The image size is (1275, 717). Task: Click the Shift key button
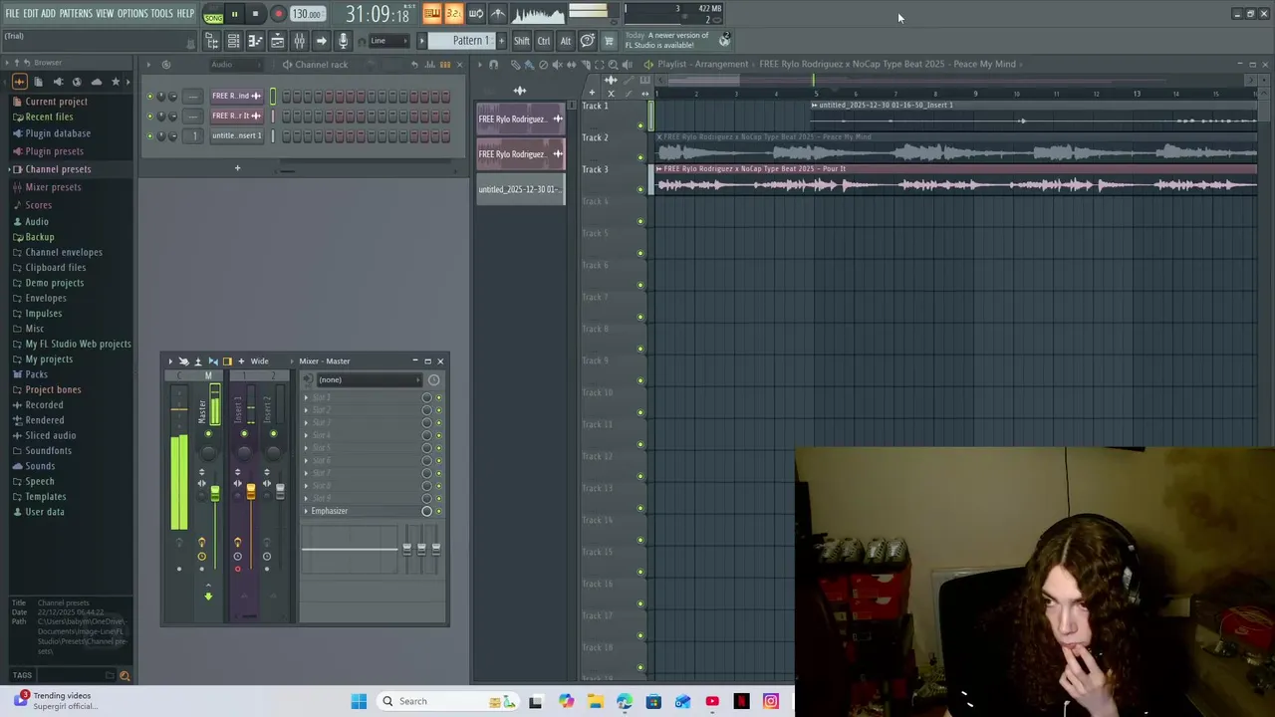point(521,41)
